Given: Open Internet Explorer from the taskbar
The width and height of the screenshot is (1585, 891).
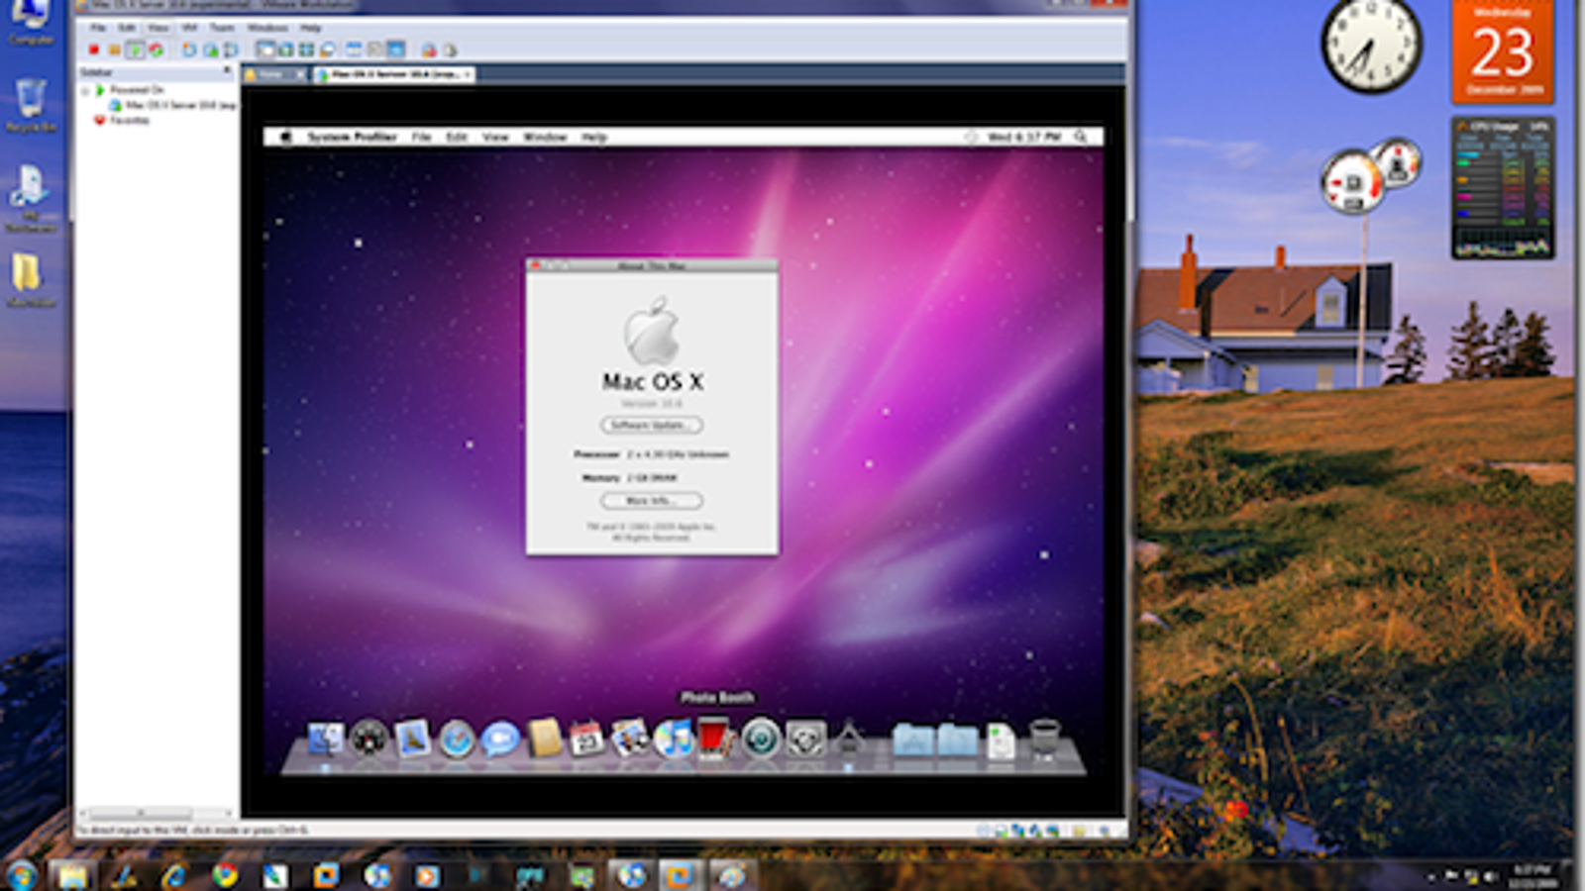Looking at the screenshot, I should [174, 875].
